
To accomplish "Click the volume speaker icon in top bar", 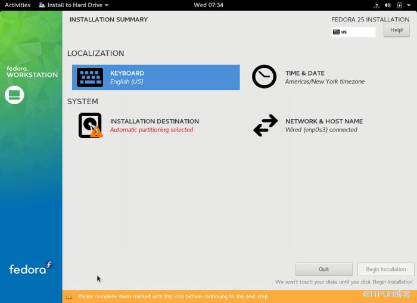I will [387, 5].
